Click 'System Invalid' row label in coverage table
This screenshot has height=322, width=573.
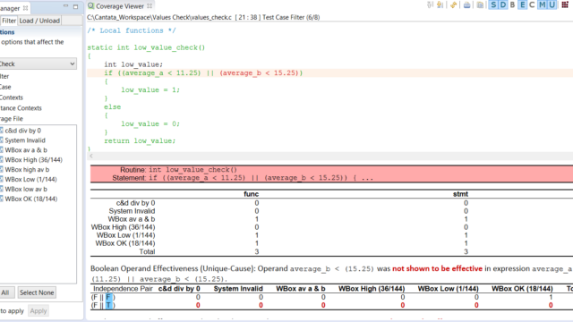coord(132,211)
